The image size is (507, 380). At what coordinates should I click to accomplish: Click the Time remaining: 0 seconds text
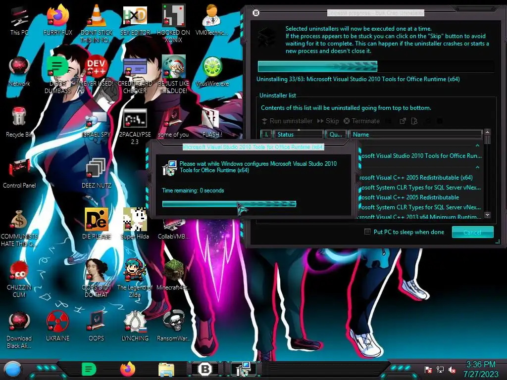pyautogui.click(x=193, y=190)
